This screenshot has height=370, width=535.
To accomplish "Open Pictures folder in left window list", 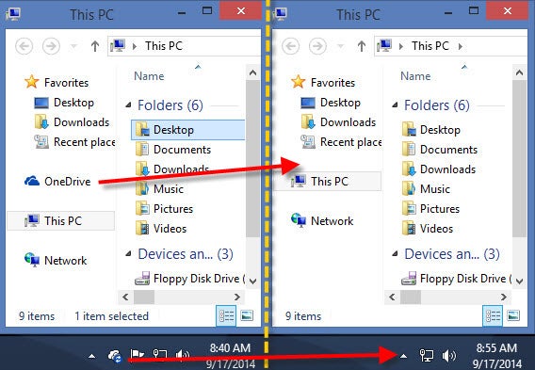I will 164,208.
